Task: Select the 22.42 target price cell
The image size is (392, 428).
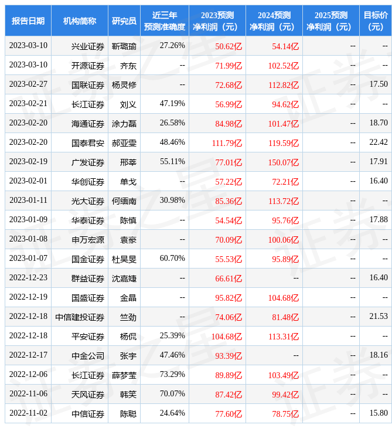Action: click(379, 142)
